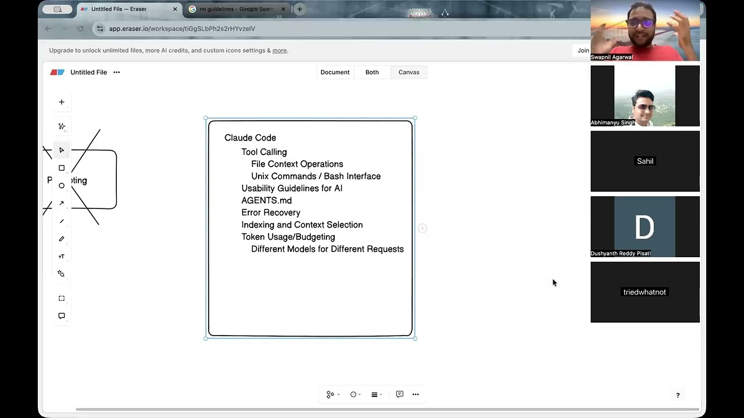This screenshot has height=418, width=744.
Task: Open the browser tab overview button
Action: point(58,9)
